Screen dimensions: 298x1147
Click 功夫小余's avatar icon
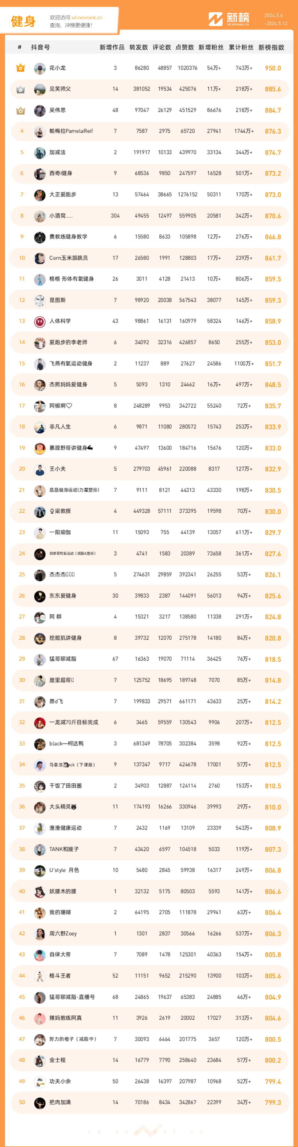pos(40,1082)
